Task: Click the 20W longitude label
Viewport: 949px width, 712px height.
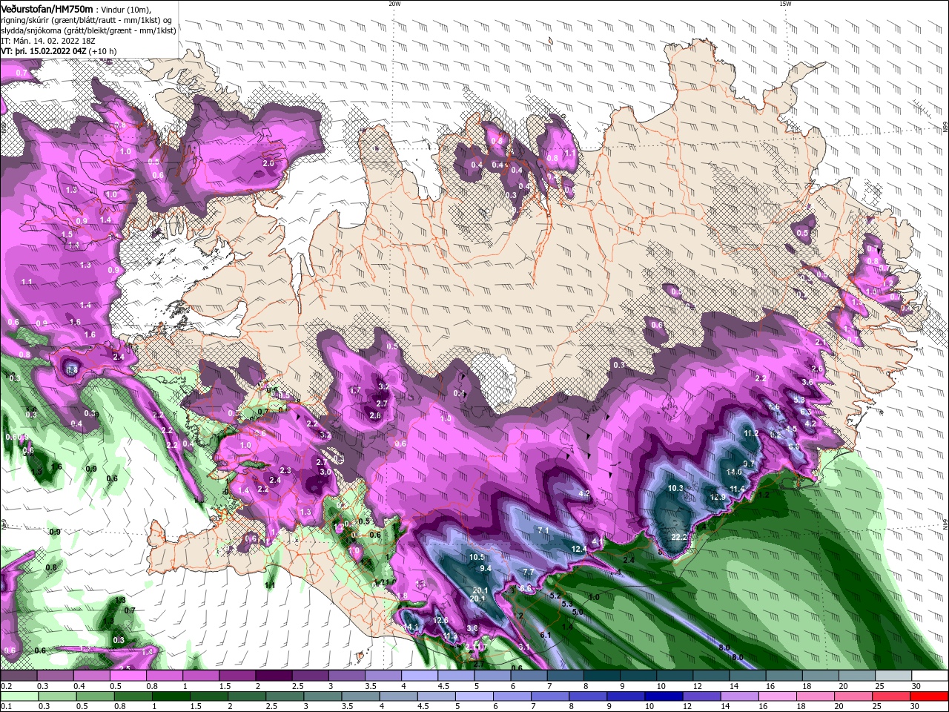Action: [x=394, y=4]
